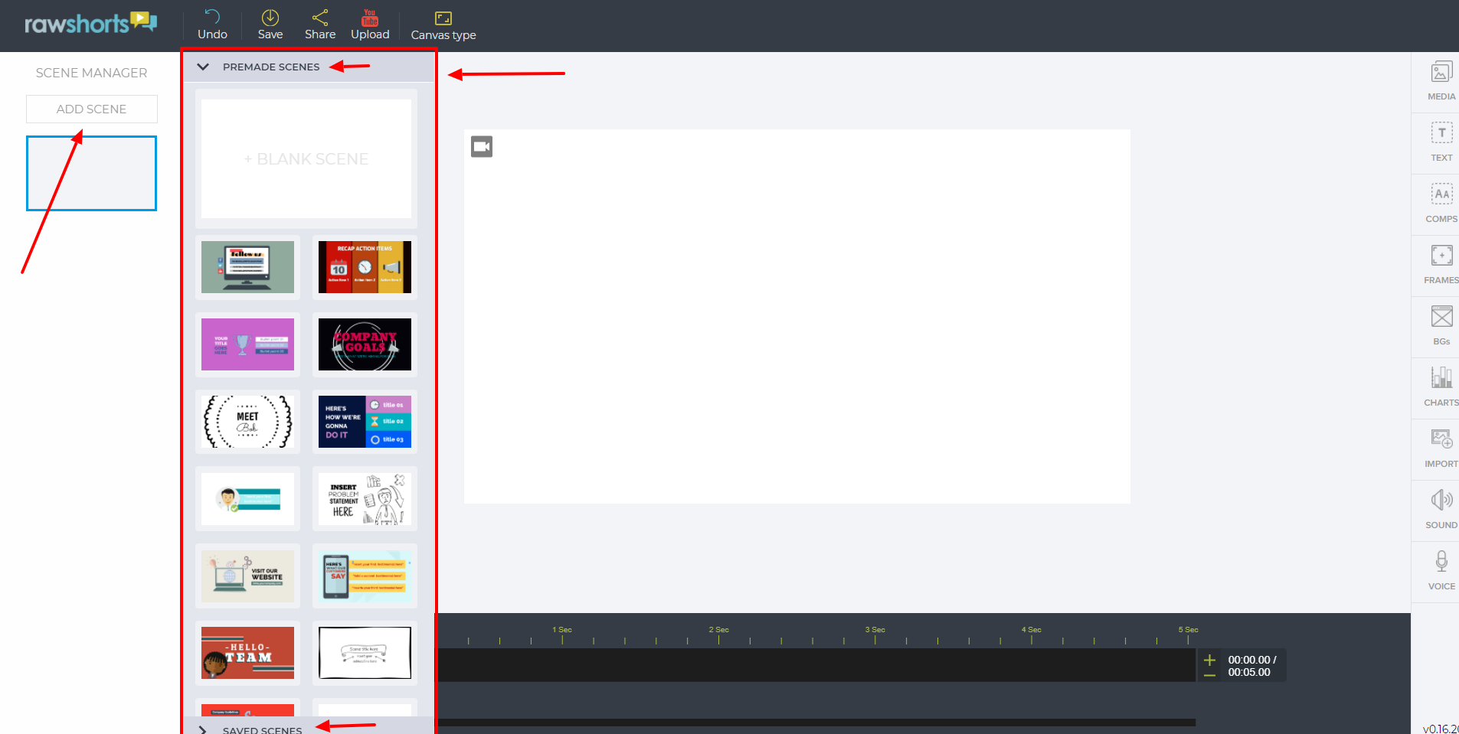Choose the Insert Problem Statement Here scene

point(365,499)
